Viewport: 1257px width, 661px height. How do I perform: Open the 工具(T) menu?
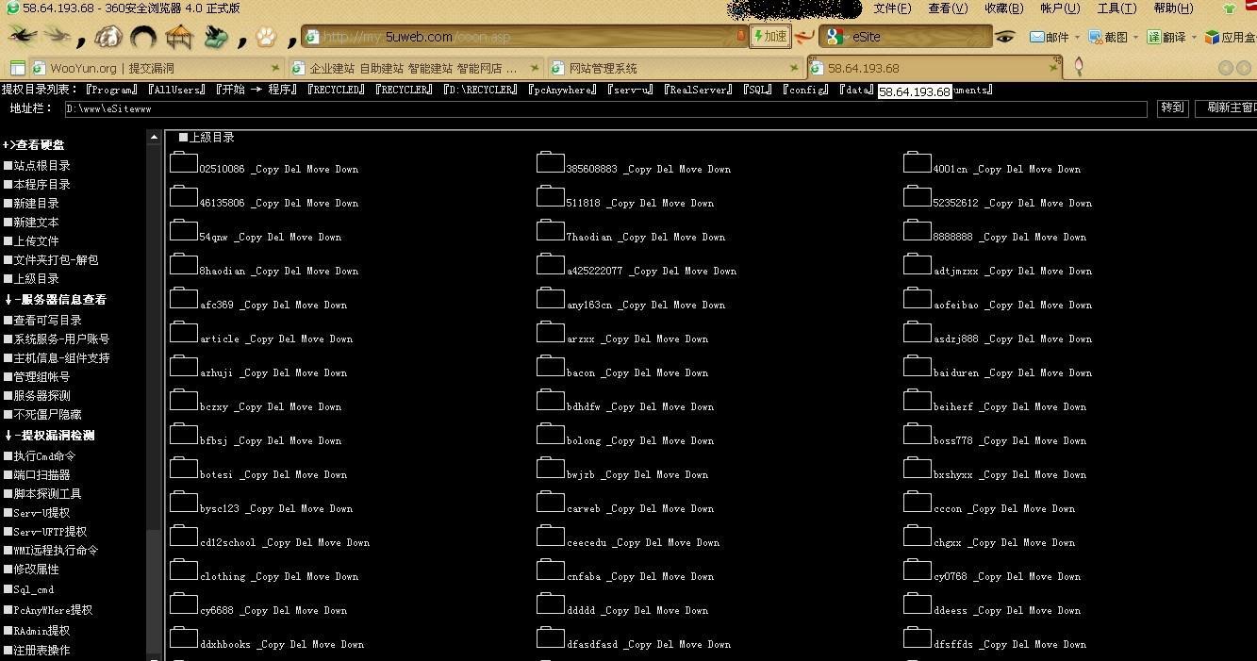1116,8
